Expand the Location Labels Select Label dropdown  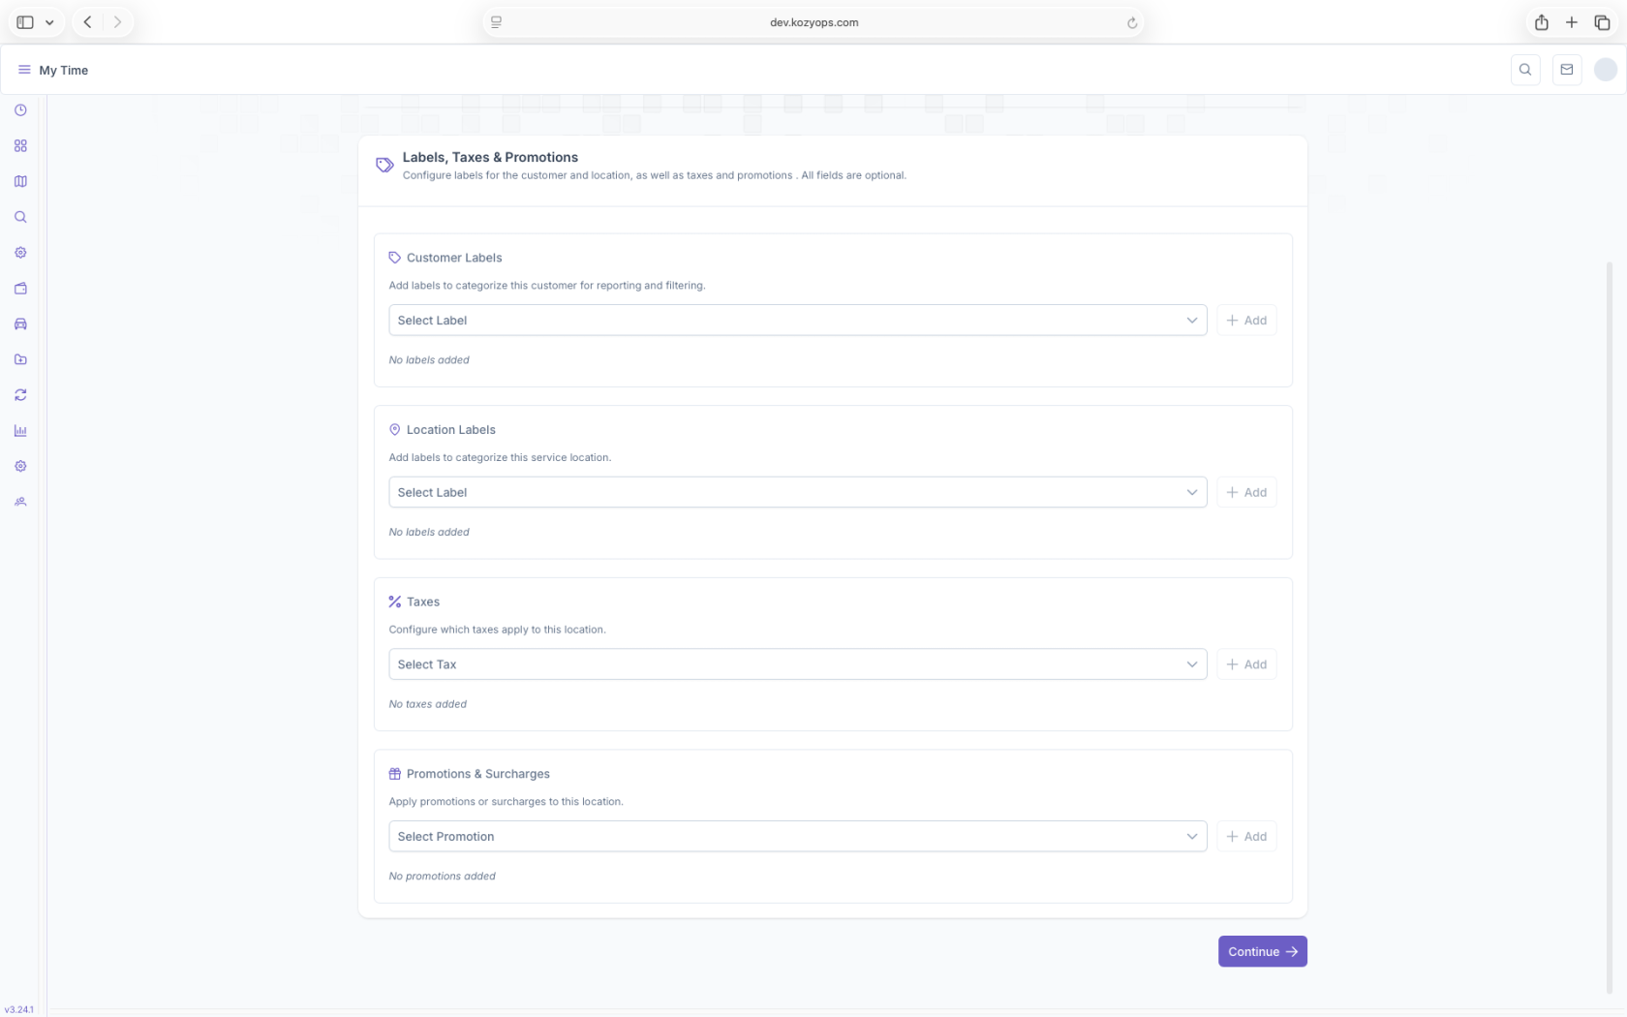click(x=797, y=493)
